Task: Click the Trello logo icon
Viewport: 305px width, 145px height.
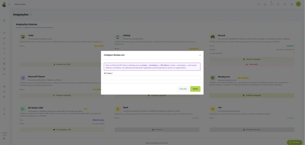Action: click(23, 37)
